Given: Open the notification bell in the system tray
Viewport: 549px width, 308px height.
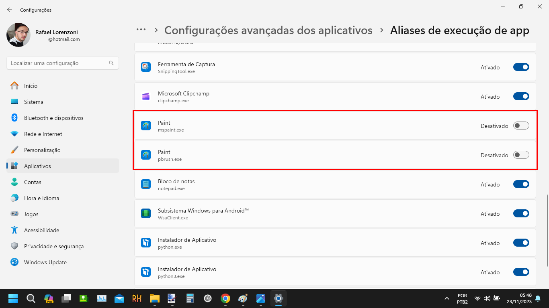Looking at the screenshot, I should tap(538, 298).
